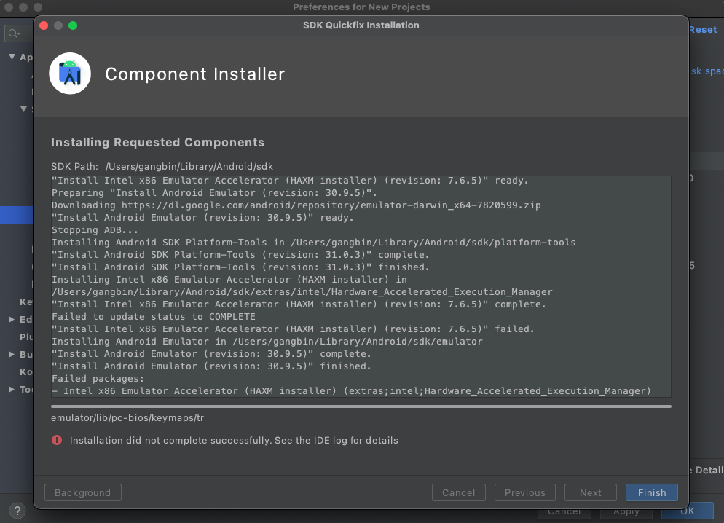The width and height of the screenshot is (724, 523).
Task: Click the disabled Next button
Action: click(x=590, y=492)
